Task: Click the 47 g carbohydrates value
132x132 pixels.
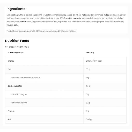Action: click(x=88, y=86)
